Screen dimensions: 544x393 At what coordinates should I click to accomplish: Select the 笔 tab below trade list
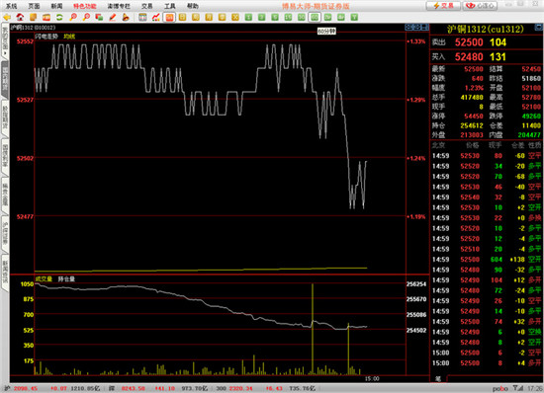pyautogui.click(x=438, y=378)
